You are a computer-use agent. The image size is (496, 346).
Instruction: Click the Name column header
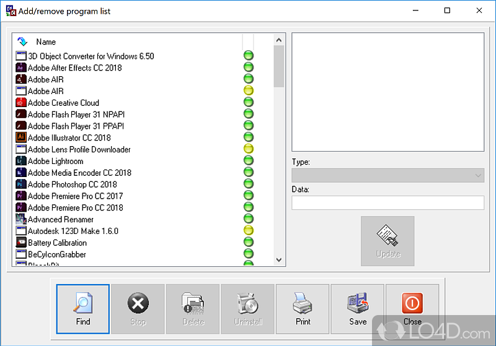pyautogui.click(x=46, y=41)
